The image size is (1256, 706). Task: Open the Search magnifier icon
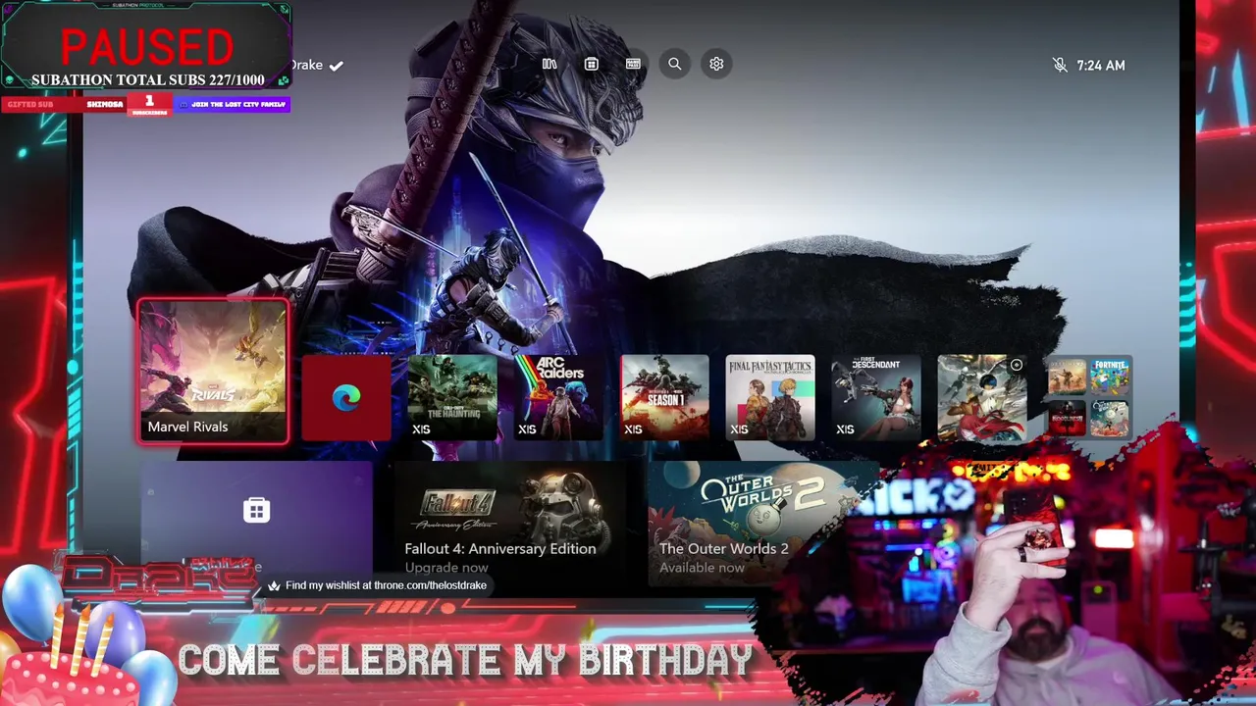coord(675,64)
